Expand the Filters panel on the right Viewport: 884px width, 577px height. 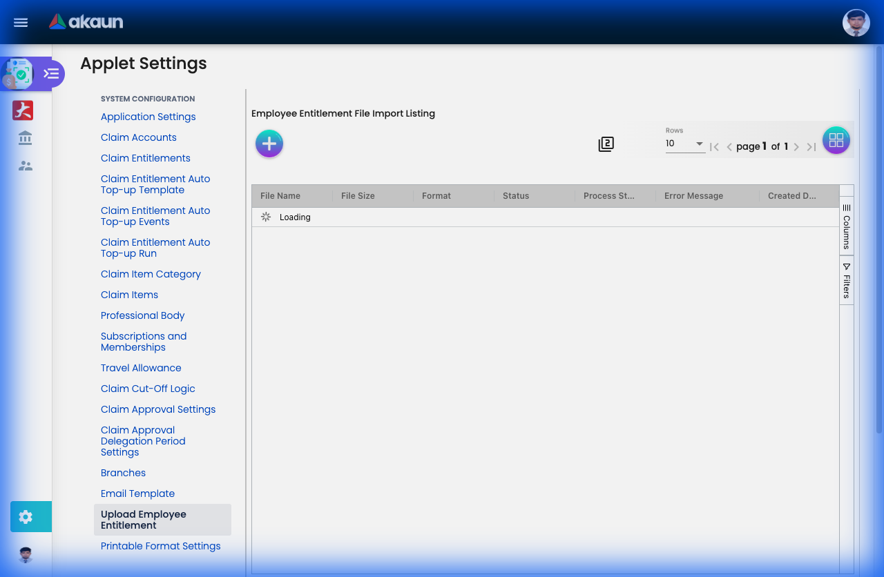pyautogui.click(x=846, y=279)
